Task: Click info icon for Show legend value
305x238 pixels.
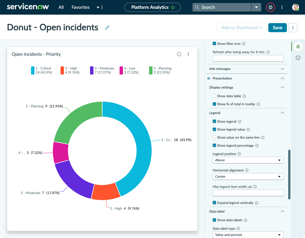Action: [248, 129]
